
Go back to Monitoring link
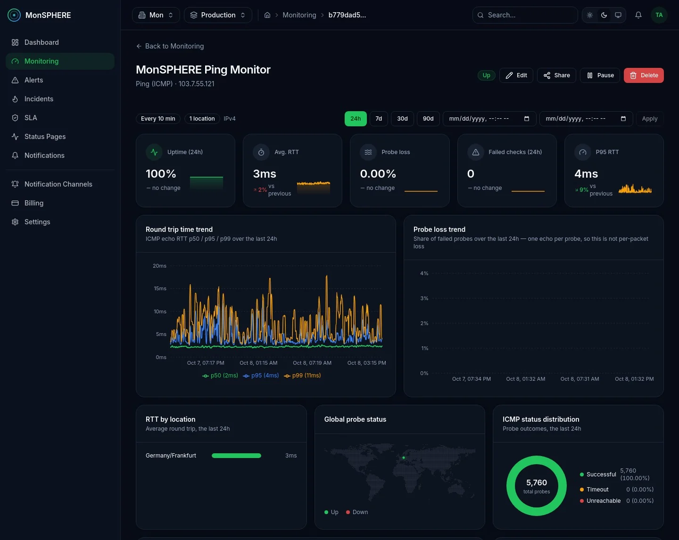(x=170, y=46)
